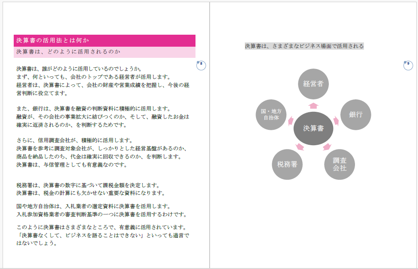418x269 pixels.
Task: Click the pink arrow pointing to 銀行
Action: pos(336,121)
